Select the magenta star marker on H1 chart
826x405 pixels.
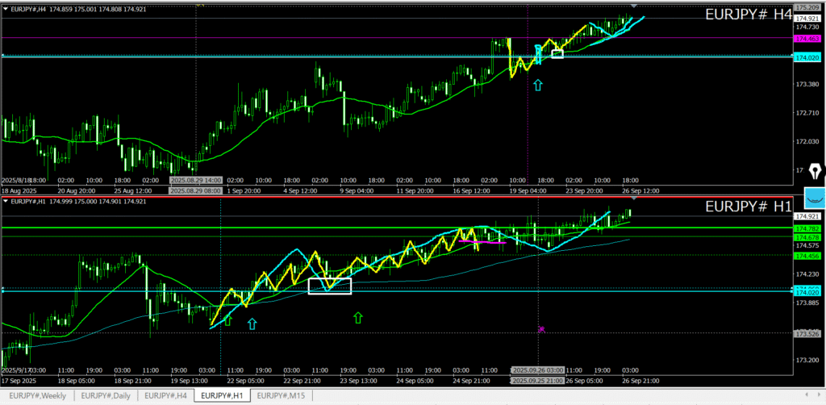coord(542,329)
